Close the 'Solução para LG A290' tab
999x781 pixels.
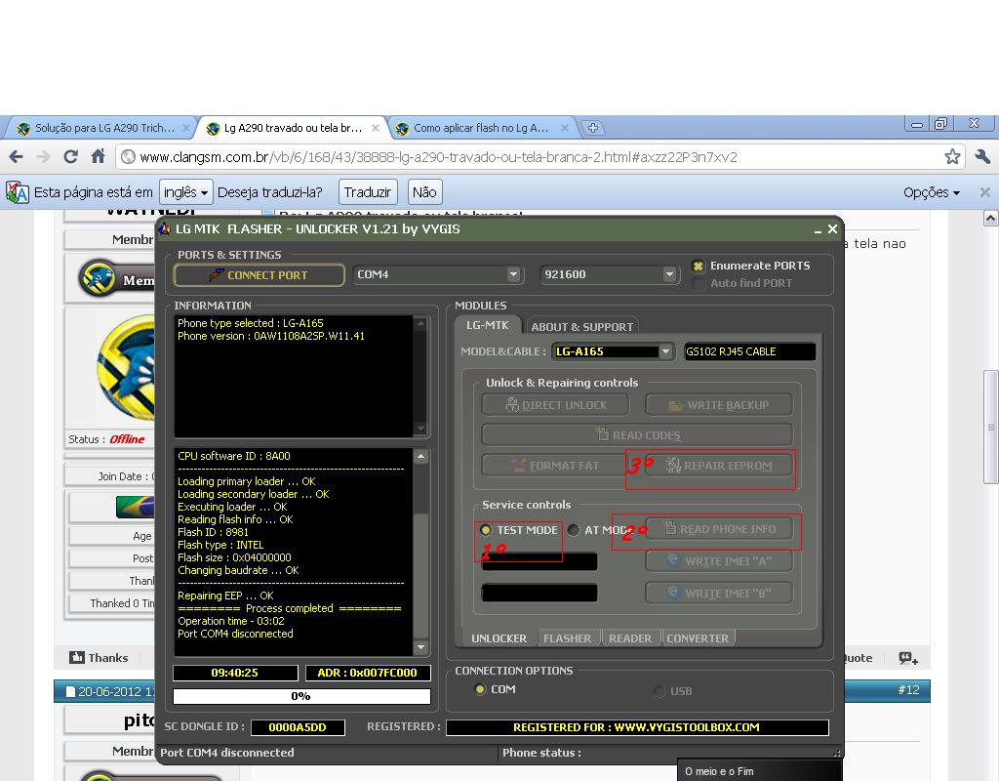tap(186, 128)
